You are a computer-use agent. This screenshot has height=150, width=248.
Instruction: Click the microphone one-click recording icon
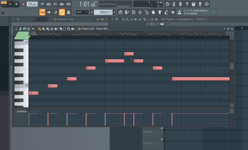point(180,4)
